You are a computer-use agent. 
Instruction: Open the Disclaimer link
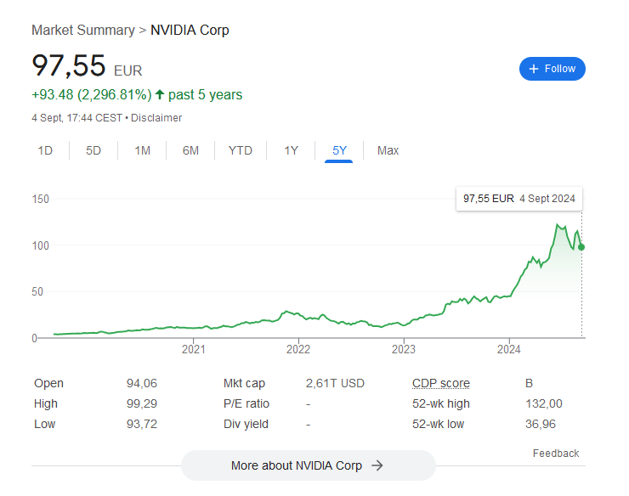156,118
